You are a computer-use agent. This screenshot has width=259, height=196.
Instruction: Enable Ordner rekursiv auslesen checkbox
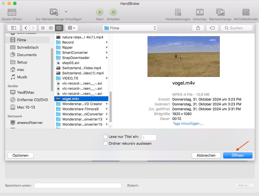click(105, 143)
